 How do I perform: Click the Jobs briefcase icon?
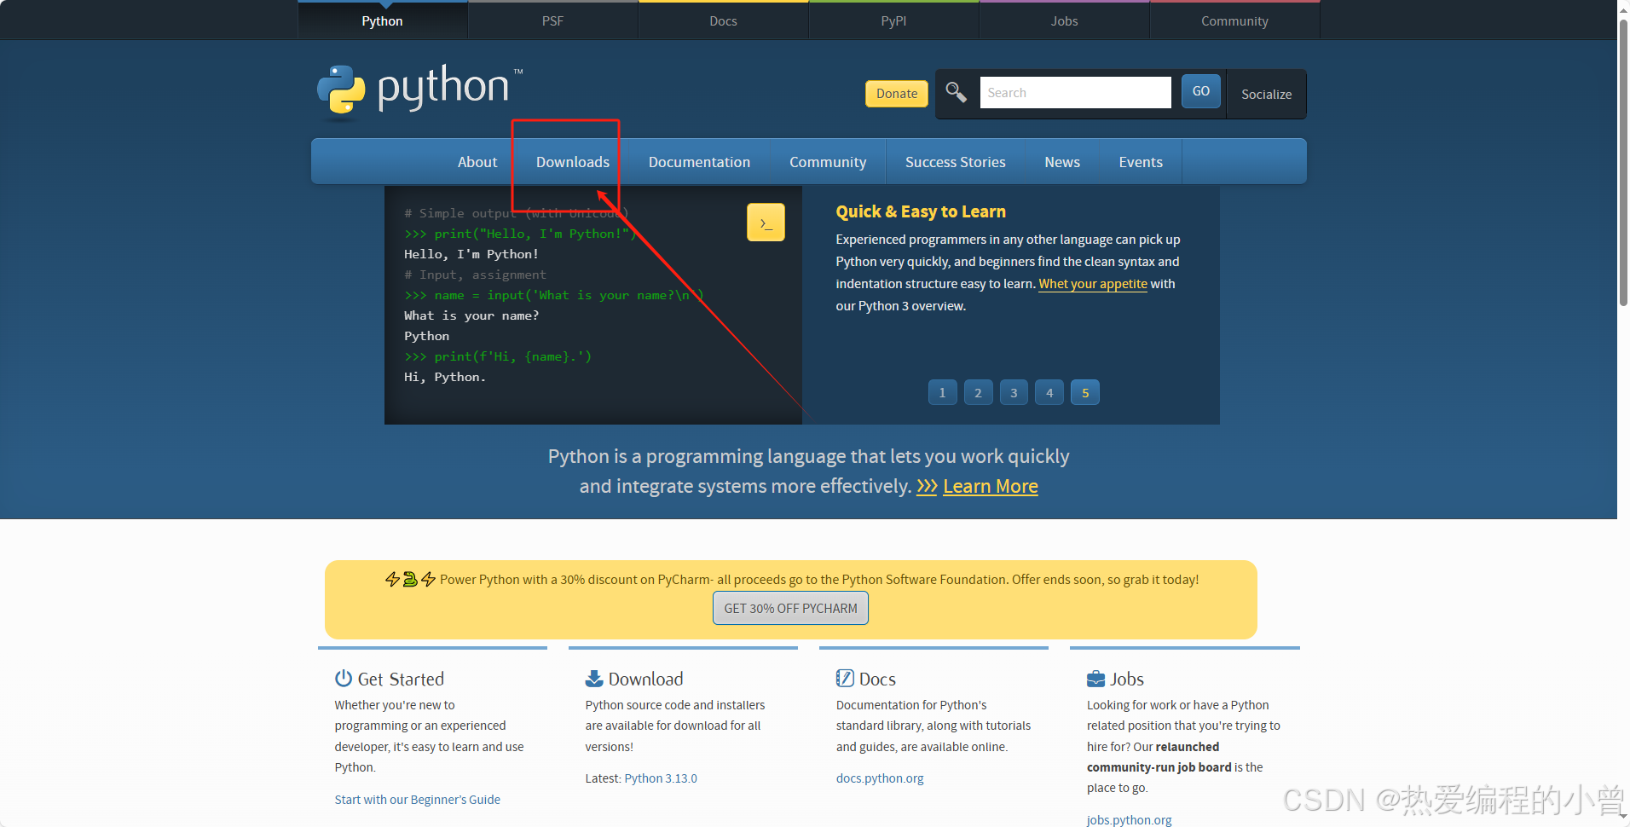point(1096,679)
